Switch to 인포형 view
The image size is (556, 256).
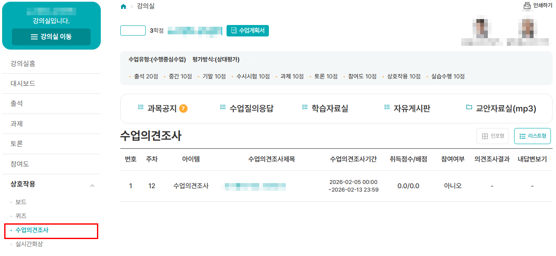click(492, 136)
